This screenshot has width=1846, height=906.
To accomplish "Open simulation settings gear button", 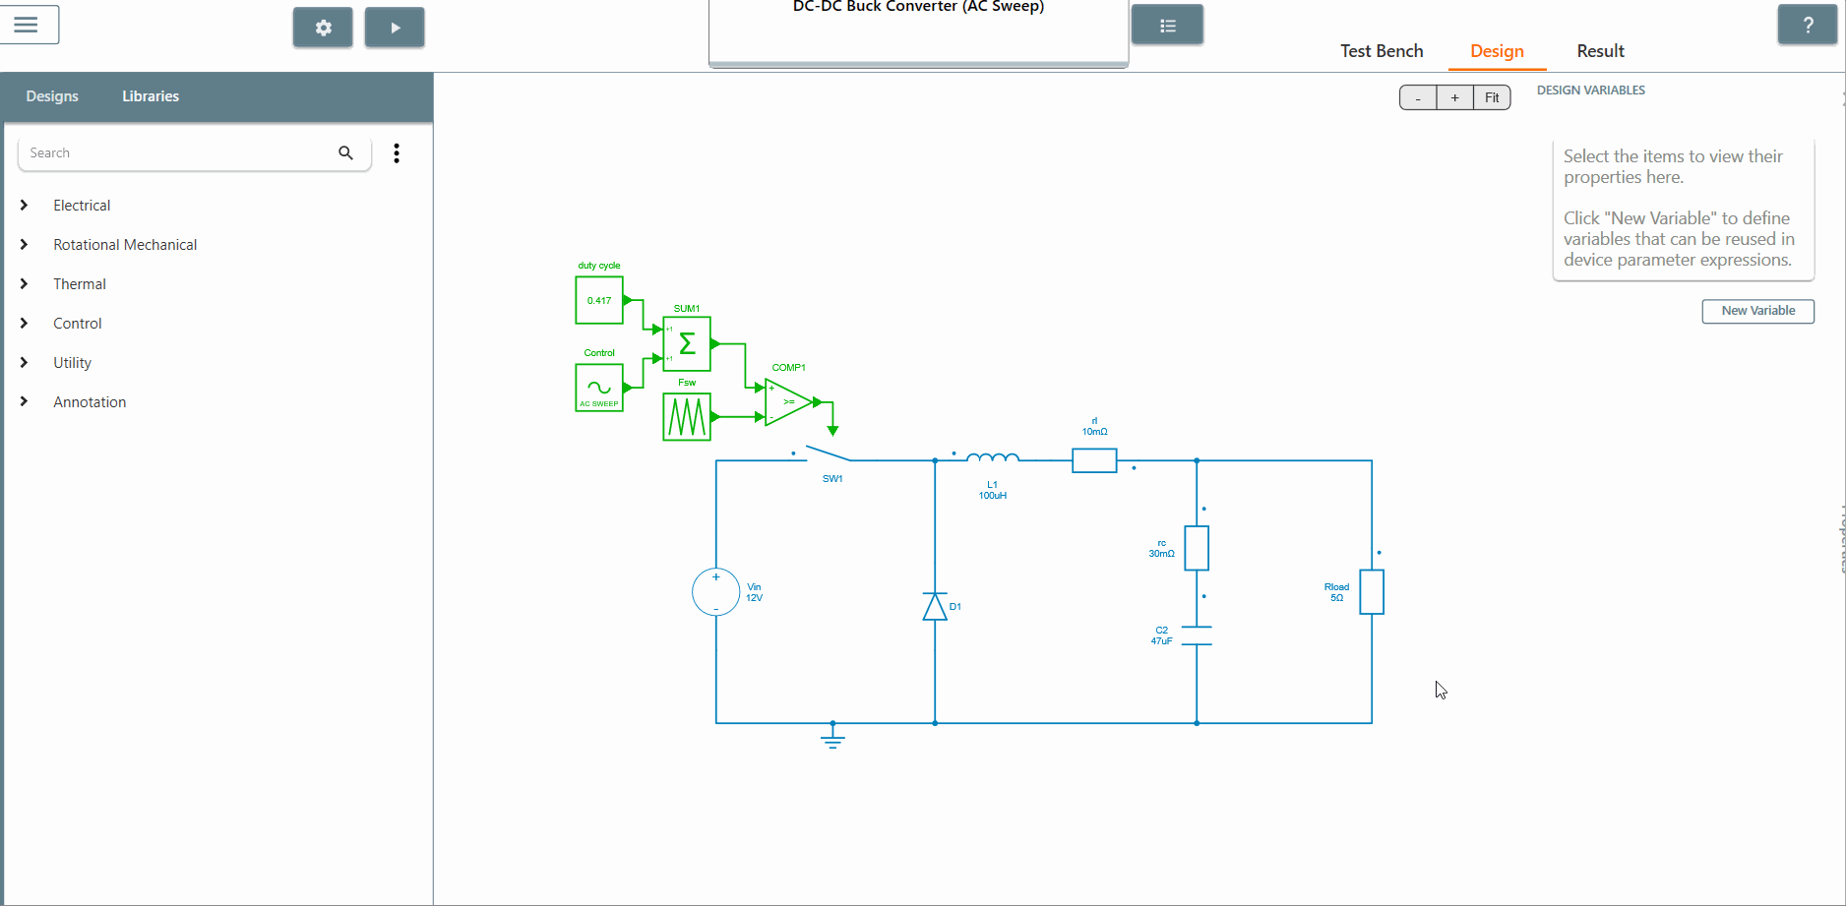I will click(323, 28).
